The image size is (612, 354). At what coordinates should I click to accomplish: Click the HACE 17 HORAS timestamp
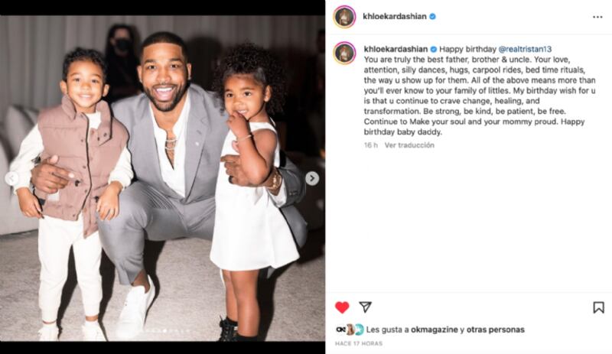[359, 343]
